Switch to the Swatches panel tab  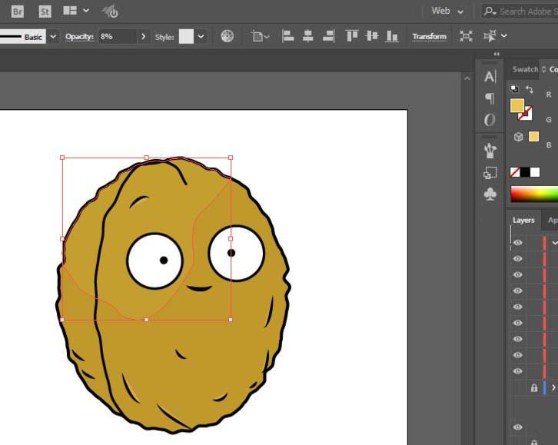[x=525, y=69]
